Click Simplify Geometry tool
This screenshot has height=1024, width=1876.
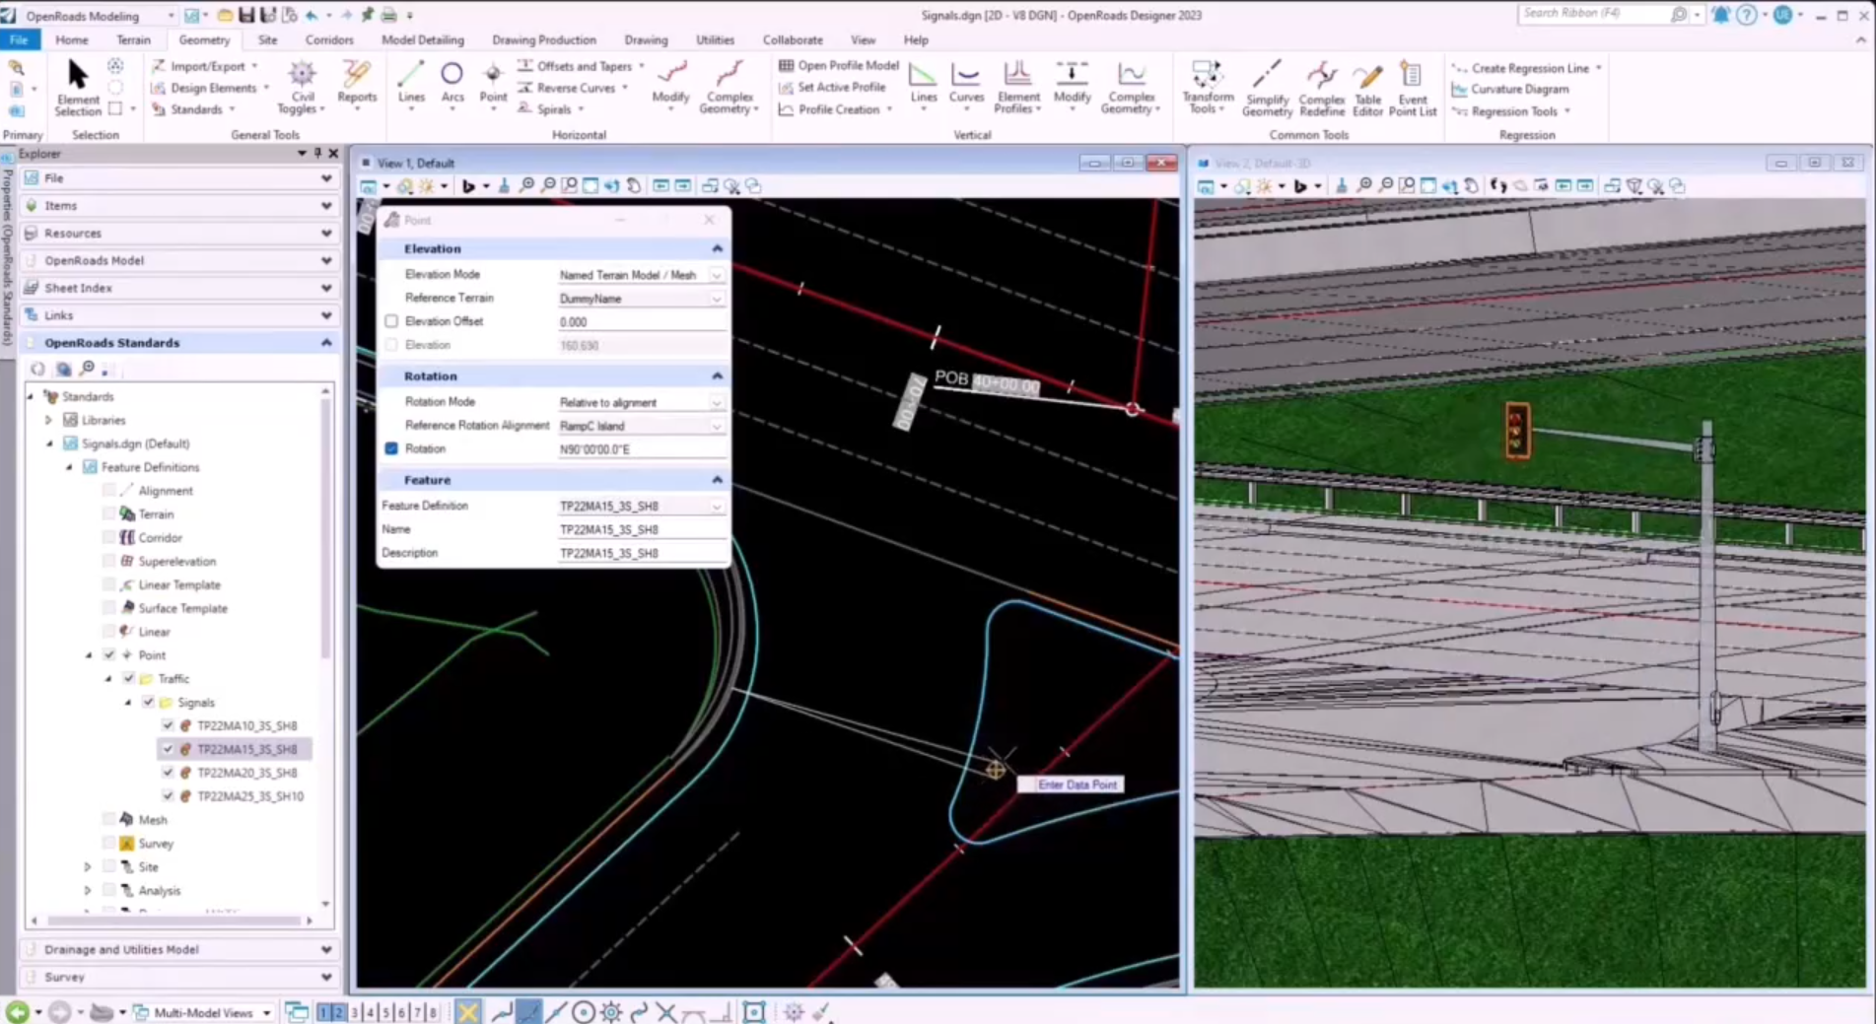point(1267,89)
